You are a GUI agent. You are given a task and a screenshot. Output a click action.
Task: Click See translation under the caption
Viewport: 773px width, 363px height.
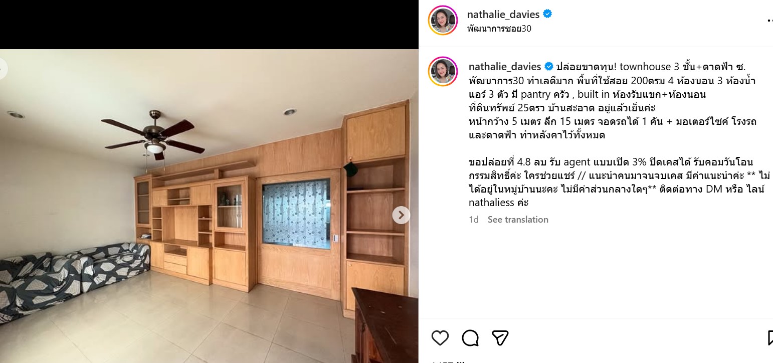click(x=518, y=220)
